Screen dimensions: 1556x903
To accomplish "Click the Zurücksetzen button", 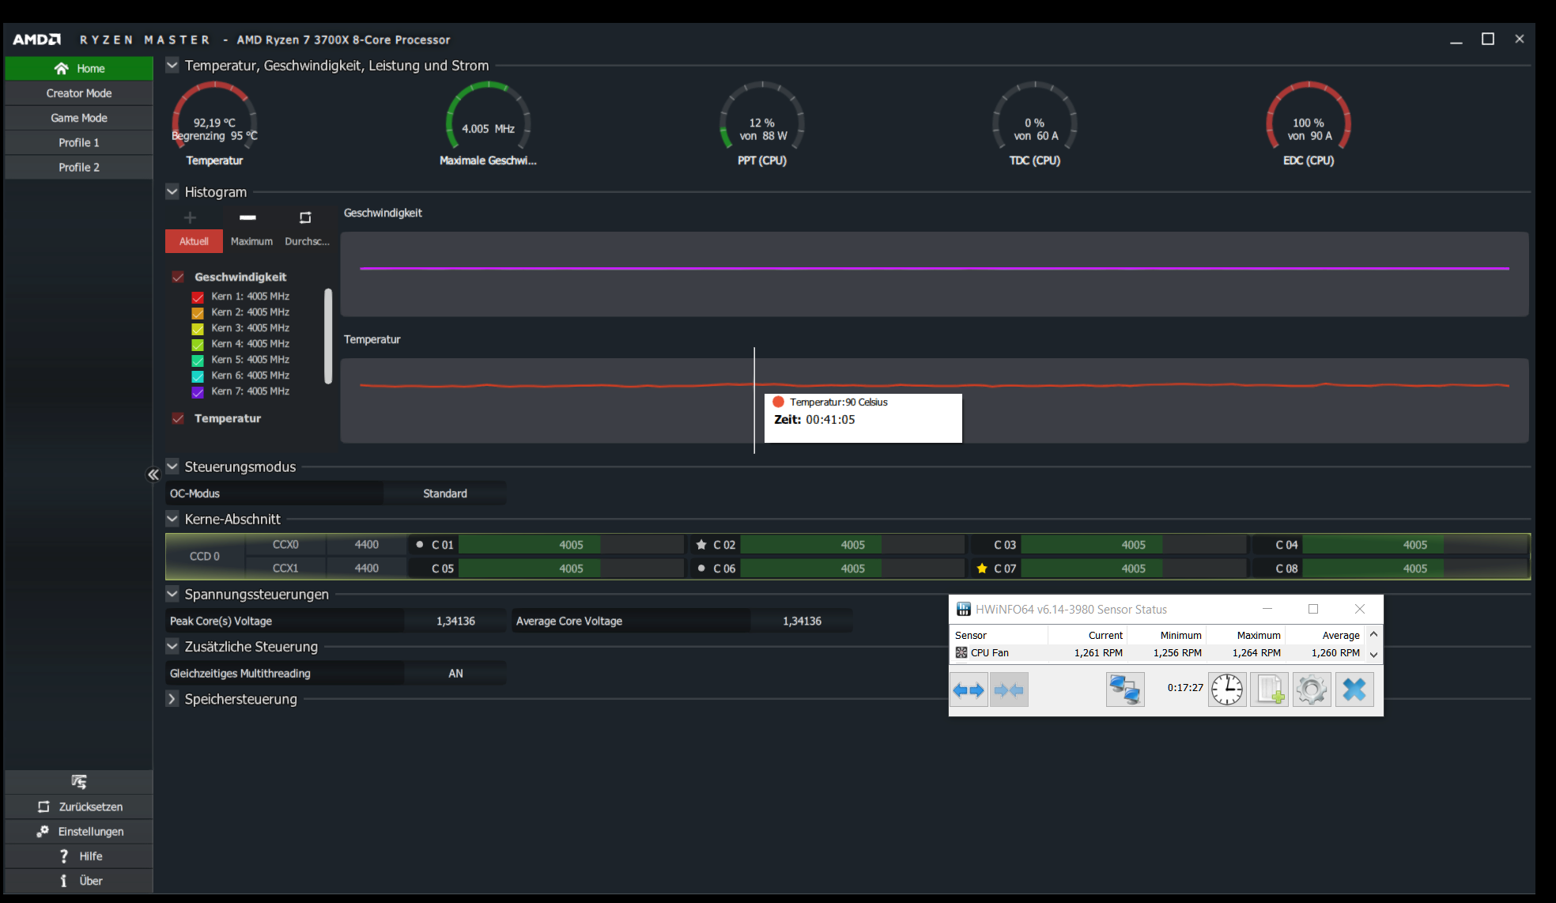I will 78,807.
